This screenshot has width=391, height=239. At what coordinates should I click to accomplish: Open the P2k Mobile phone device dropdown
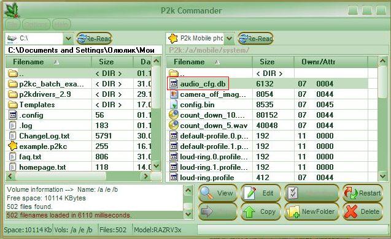click(230, 39)
